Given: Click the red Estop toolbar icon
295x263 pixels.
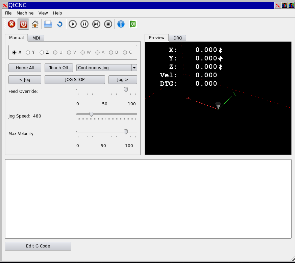Looking at the screenshot, I should [x=11, y=24].
